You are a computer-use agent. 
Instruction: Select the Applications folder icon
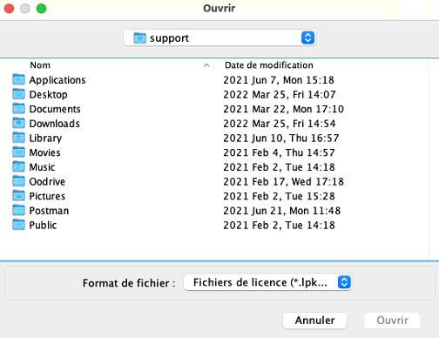(18, 79)
